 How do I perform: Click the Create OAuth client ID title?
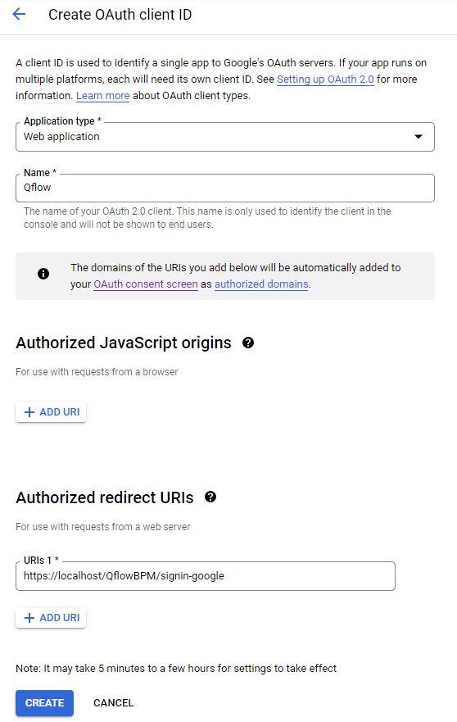click(120, 15)
